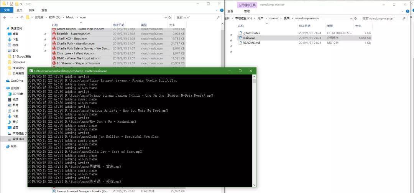Click the back arrow in ncm window
The height and width of the screenshot is (193, 414).
5,17
